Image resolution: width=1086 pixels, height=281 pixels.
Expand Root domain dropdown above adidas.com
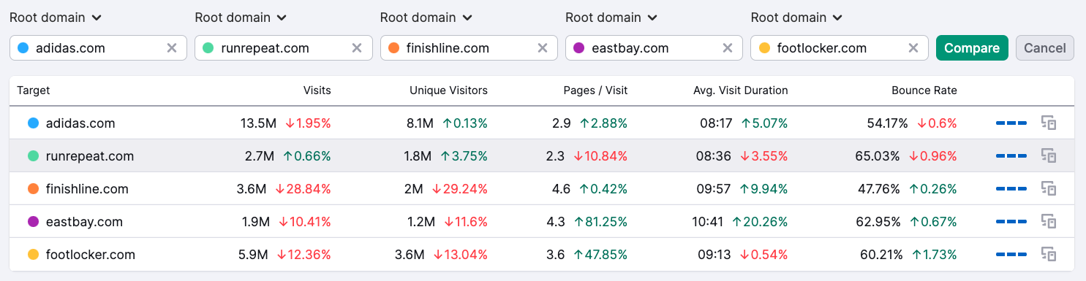(x=56, y=18)
